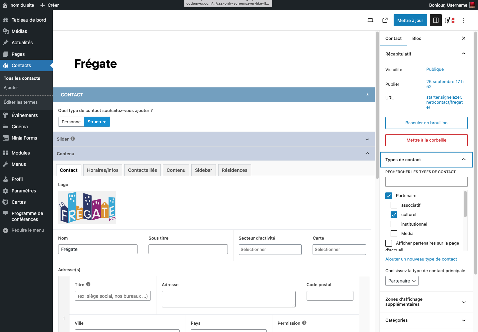Image resolution: width=478 pixels, height=332 pixels.
Task: Click the Mettre à jour button
Action: [410, 20]
